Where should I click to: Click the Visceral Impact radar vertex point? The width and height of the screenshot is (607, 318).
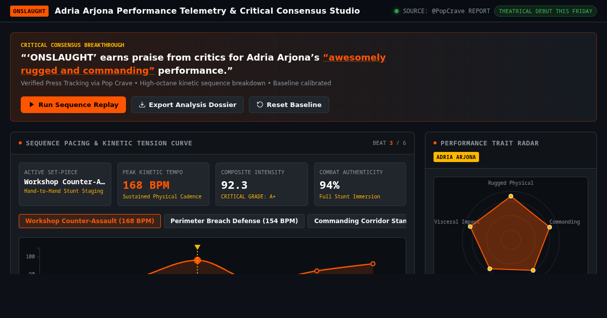[x=470, y=227]
